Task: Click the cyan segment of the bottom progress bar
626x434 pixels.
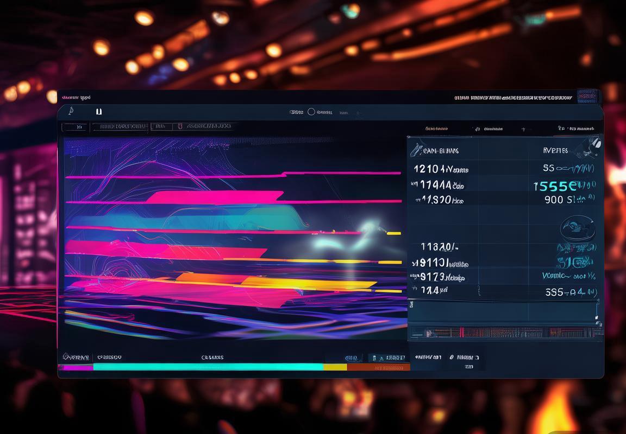Action: coord(208,367)
